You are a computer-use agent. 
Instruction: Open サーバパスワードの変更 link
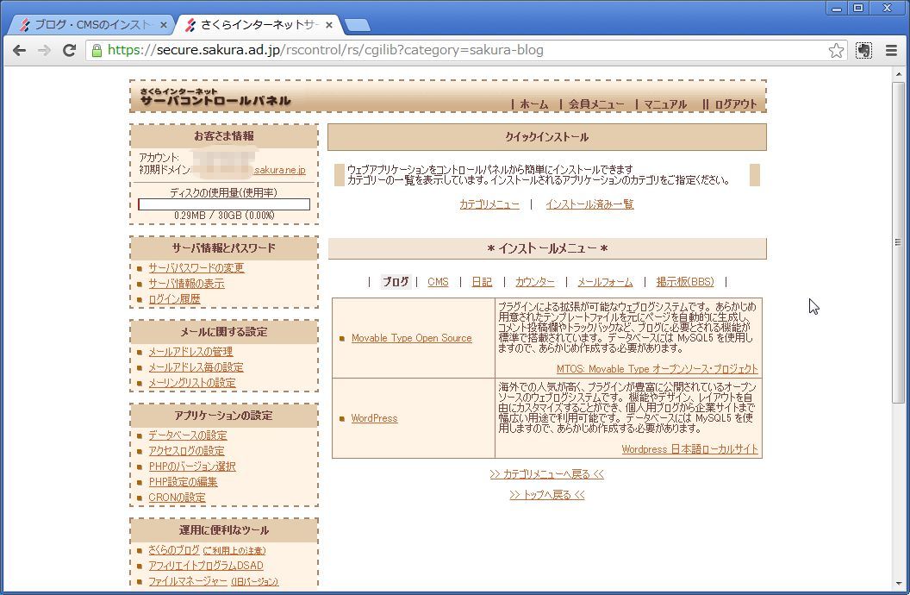(196, 268)
